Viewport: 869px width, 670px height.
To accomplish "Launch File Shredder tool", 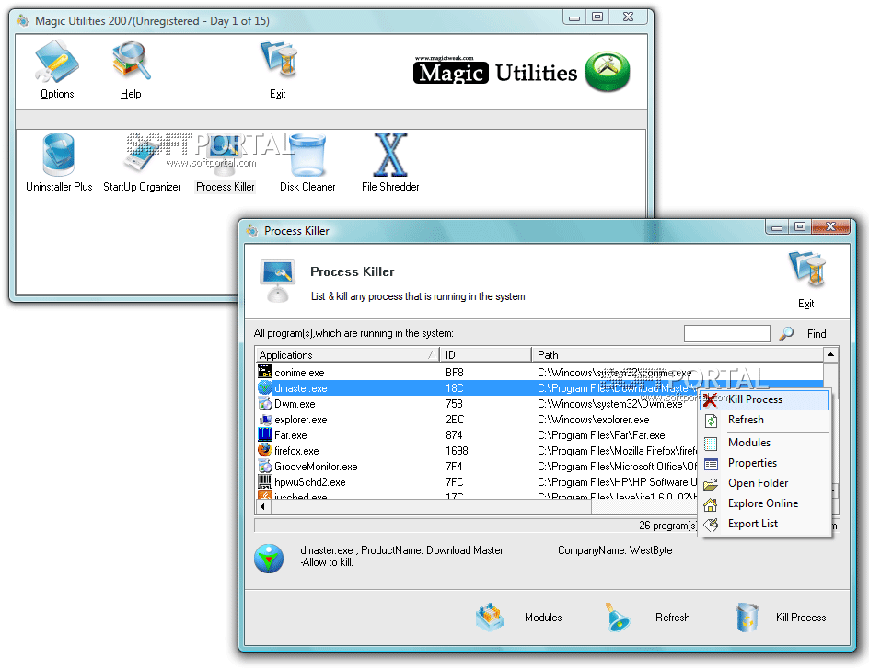I will (x=390, y=162).
